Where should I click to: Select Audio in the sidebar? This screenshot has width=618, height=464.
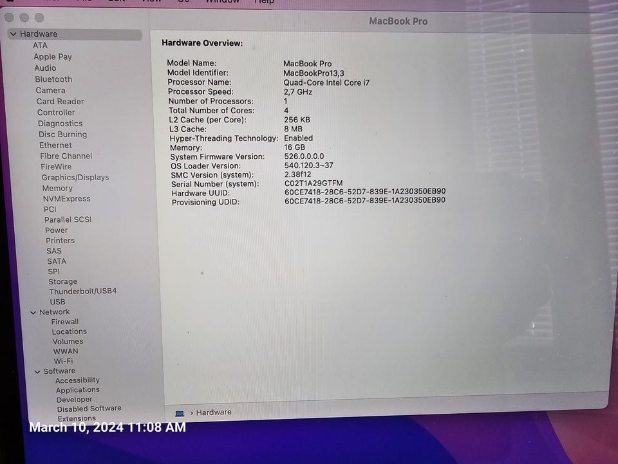click(45, 68)
